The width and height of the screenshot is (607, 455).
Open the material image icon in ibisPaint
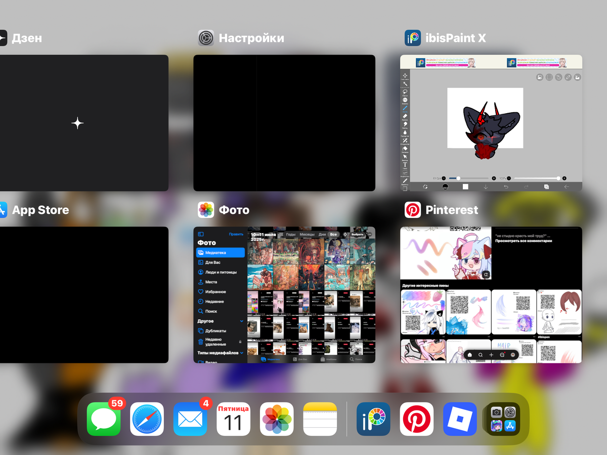578,77
